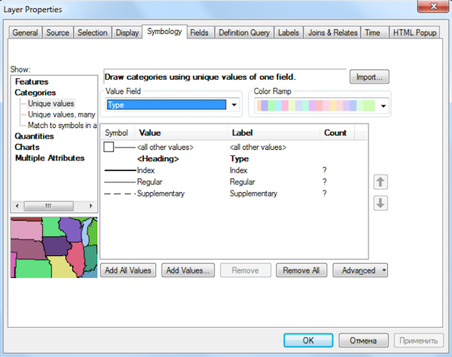452x357 pixels.
Task: Open the Labels tab
Action: coord(289,32)
